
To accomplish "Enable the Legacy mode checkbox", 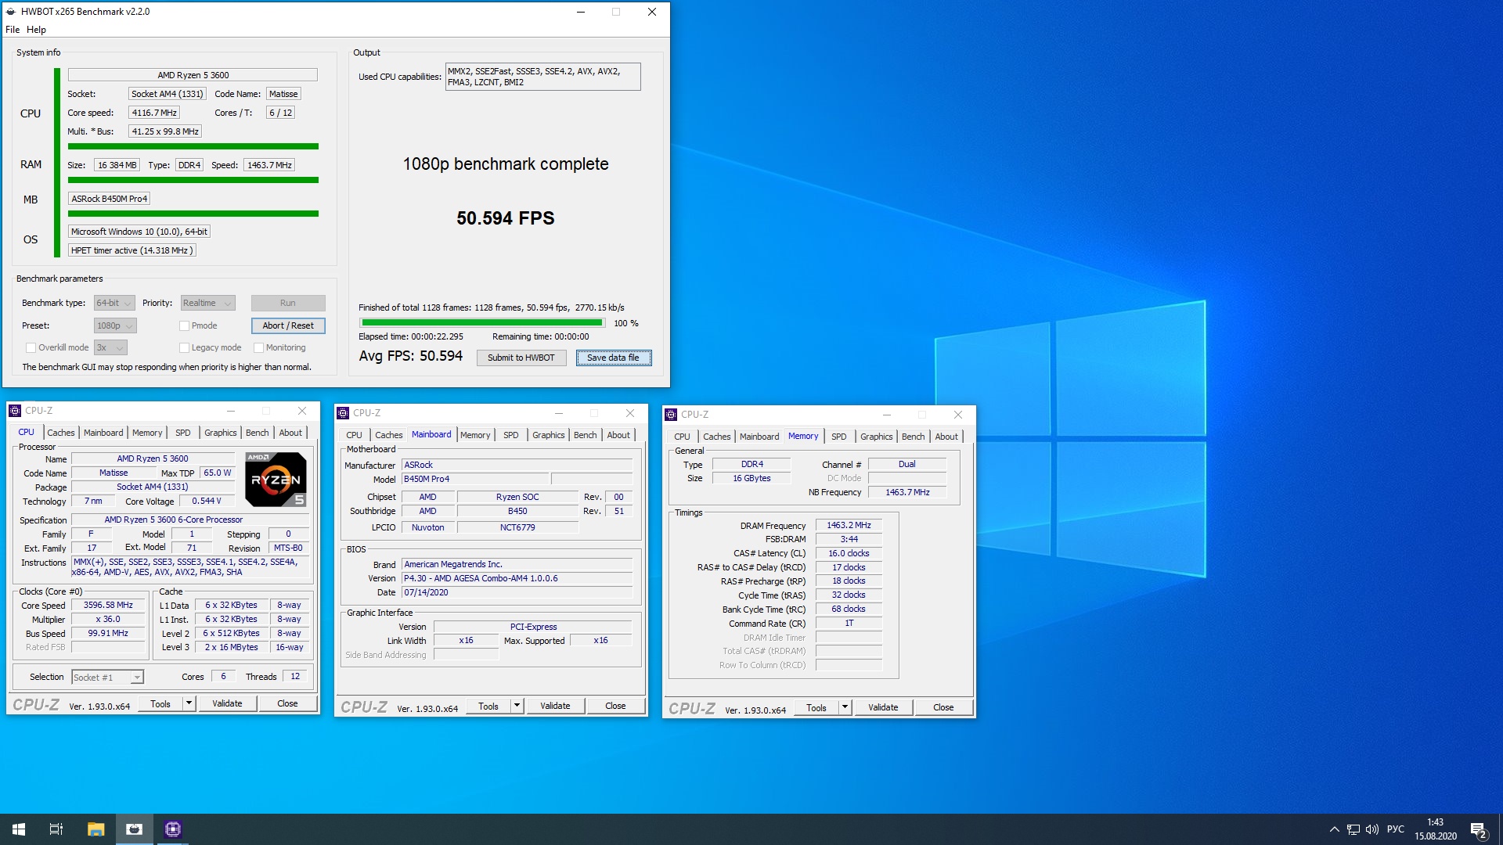I will tap(185, 348).
